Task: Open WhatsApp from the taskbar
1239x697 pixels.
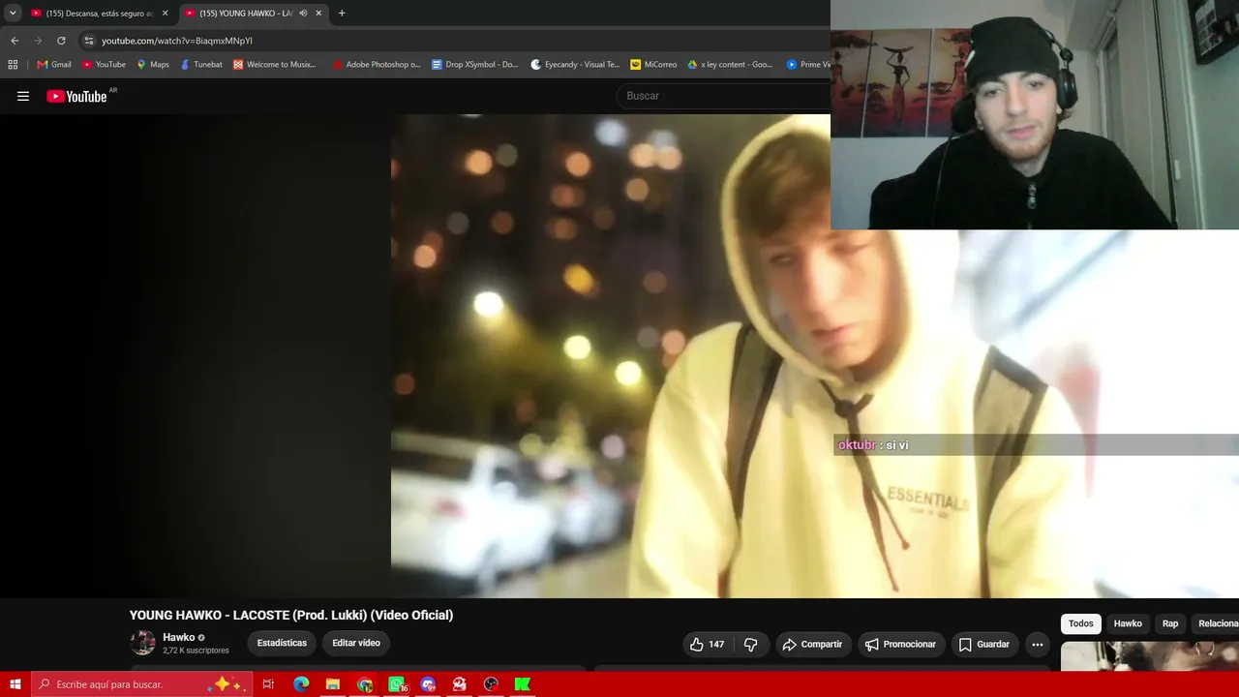Action: coord(397,684)
